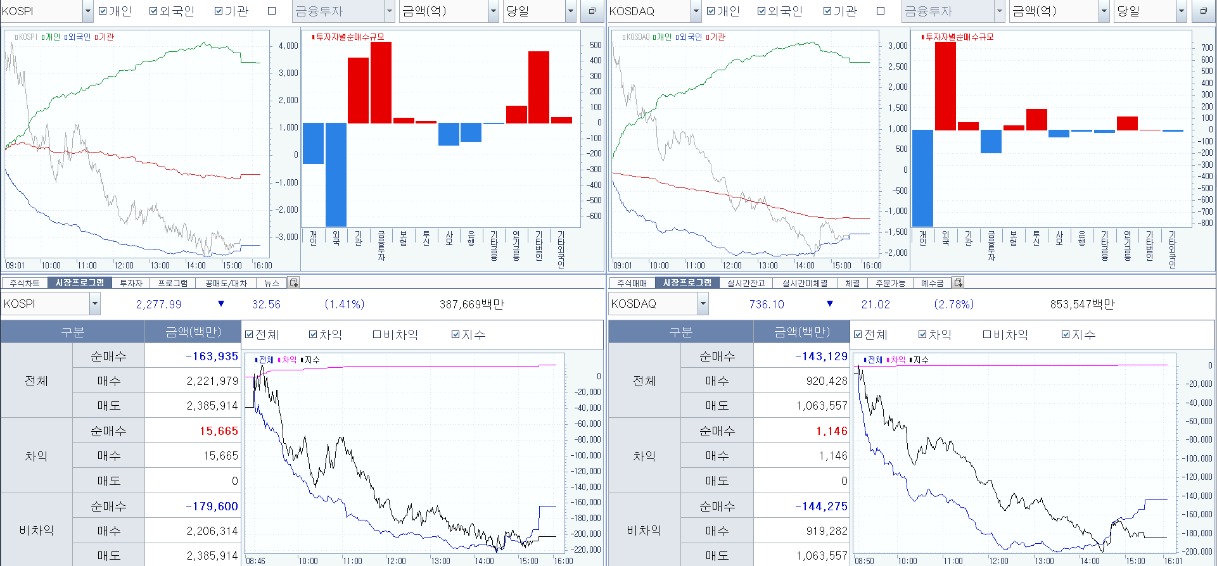Open the 금액(억) dropdown in the KOSPI investor panel
Screen dimensions: 1217x566
coord(494,11)
